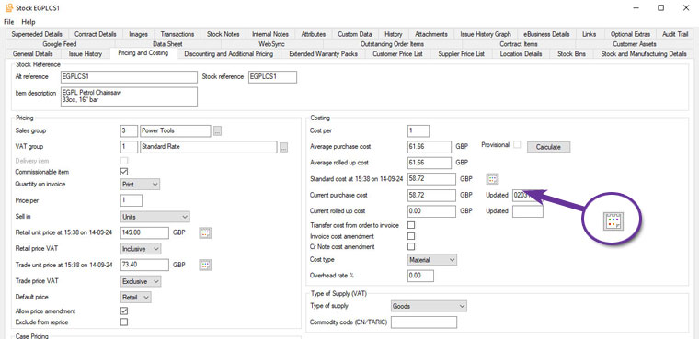Image resolution: width=699 pixels, height=339 pixels.
Task: Open the Transactions tab
Action: click(x=178, y=34)
